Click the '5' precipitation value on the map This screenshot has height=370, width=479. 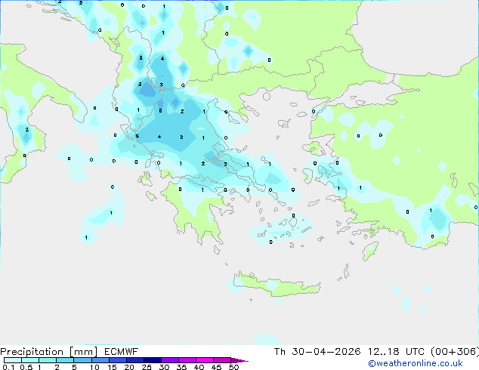[160, 111]
